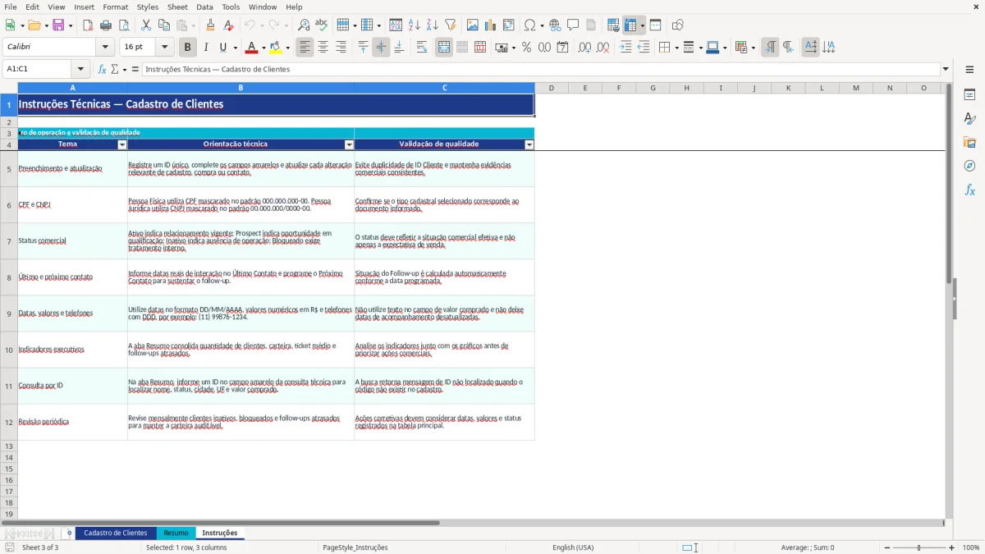The height and width of the screenshot is (554, 985).
Task: Toggle the Spelling check icon
Action: (x=322, y=25)
